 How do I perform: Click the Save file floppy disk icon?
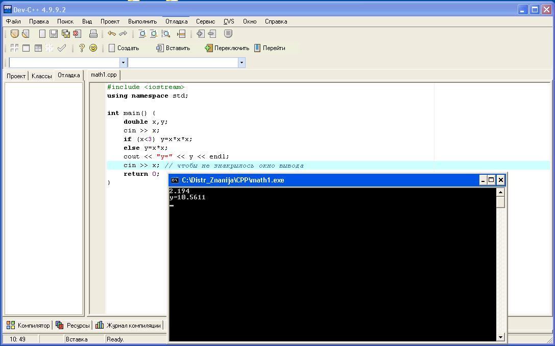pyautogui.click(x=54, y=34)
